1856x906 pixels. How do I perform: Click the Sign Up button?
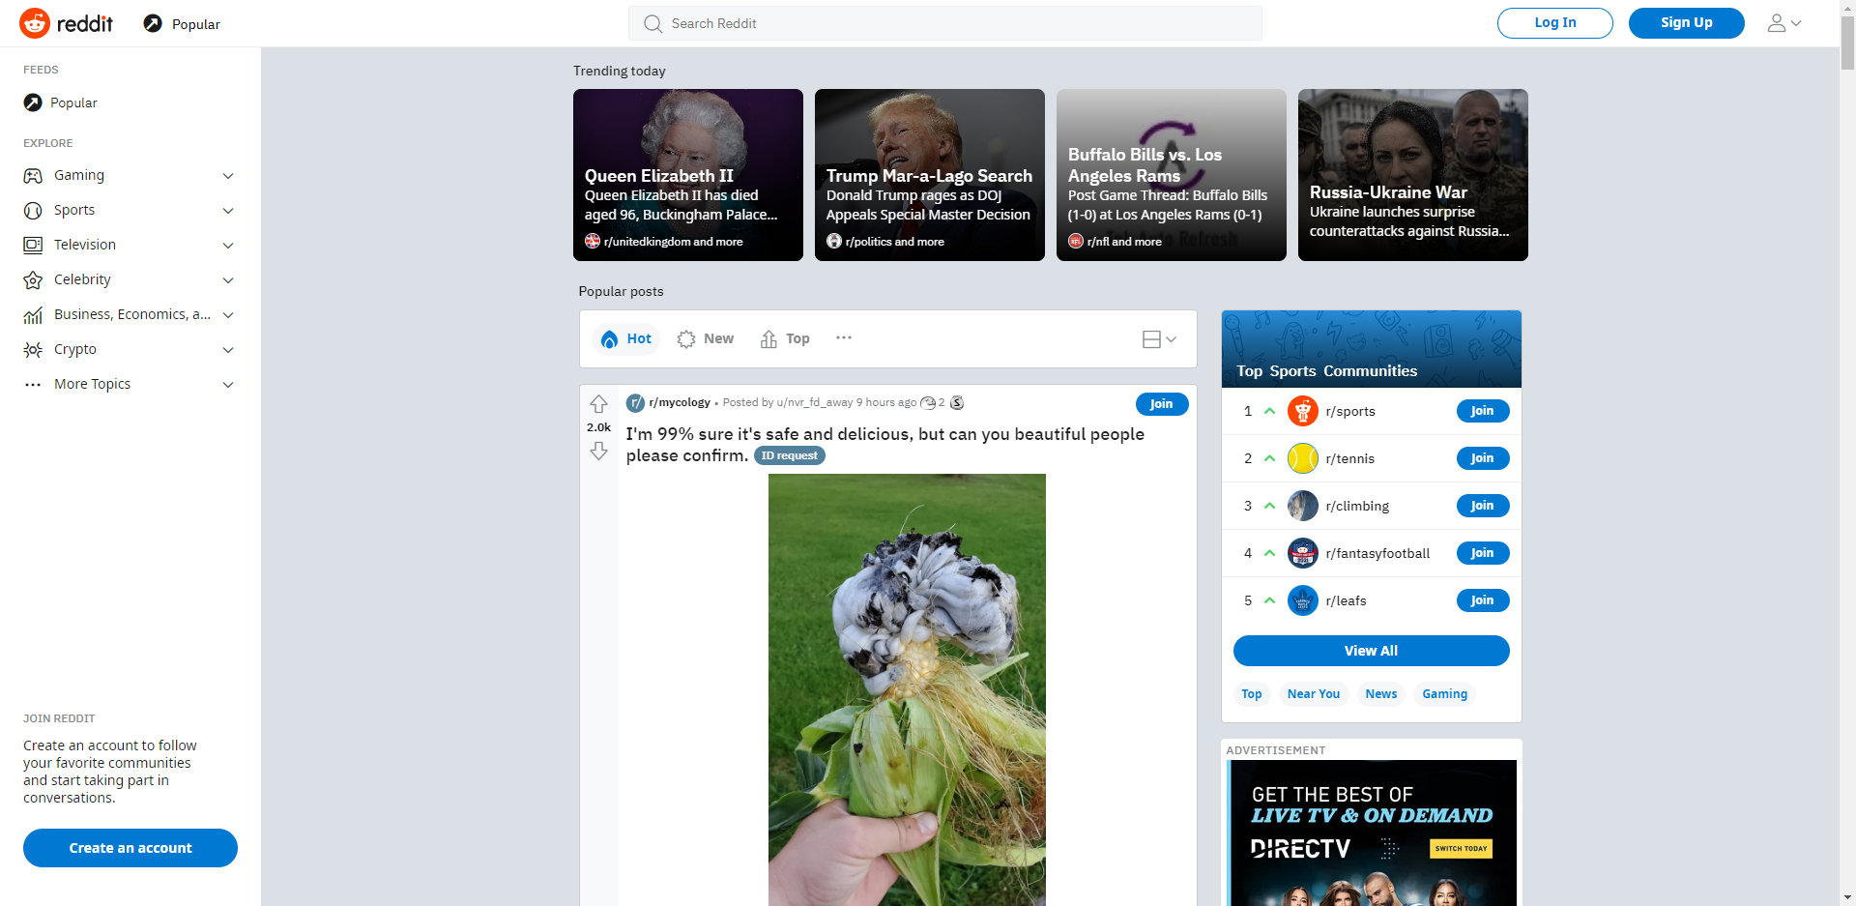(x=1687, y=23)
